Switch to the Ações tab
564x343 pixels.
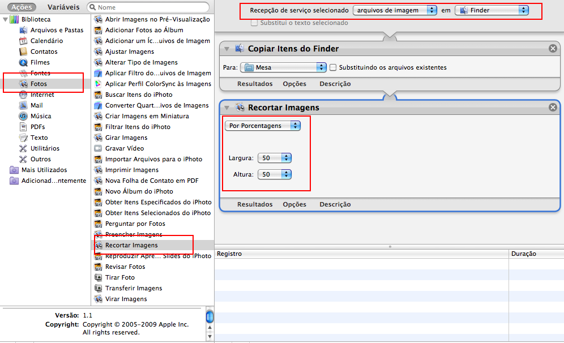click(x=22, y=7)
